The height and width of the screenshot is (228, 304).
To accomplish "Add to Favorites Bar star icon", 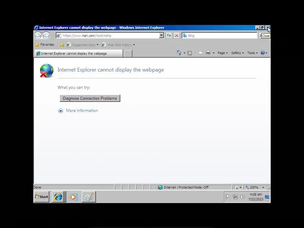I will 62,45.
